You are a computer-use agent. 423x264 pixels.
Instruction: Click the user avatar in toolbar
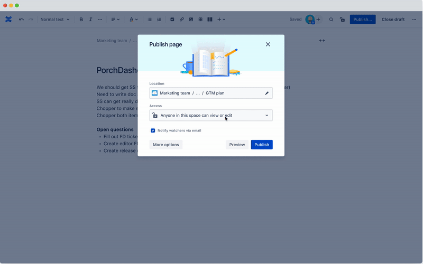[310, 20]
